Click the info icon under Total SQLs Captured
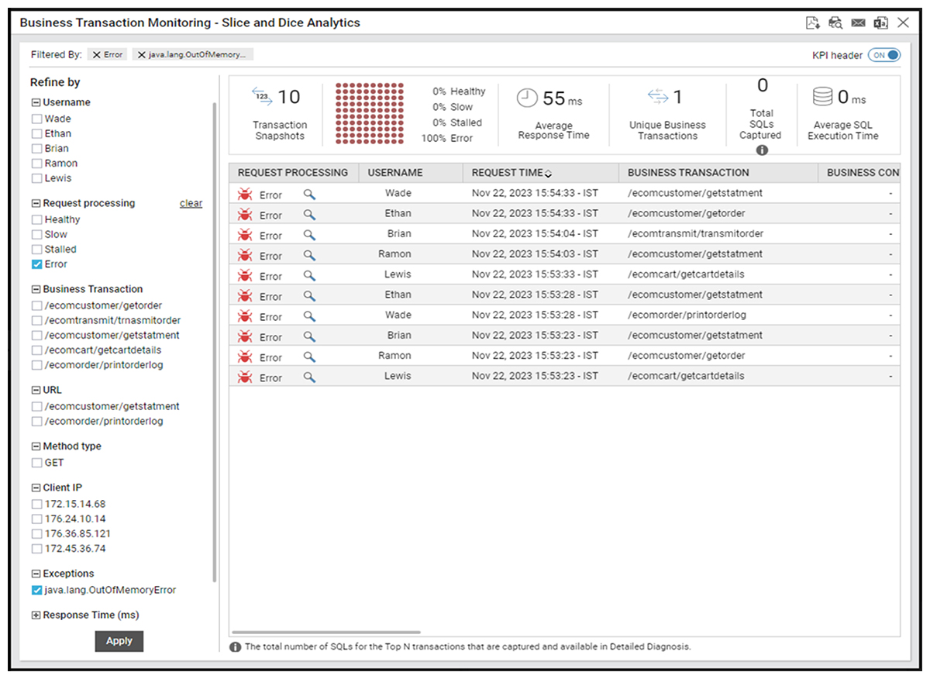Screen dimensions: 930x679 tap(762, 150)
